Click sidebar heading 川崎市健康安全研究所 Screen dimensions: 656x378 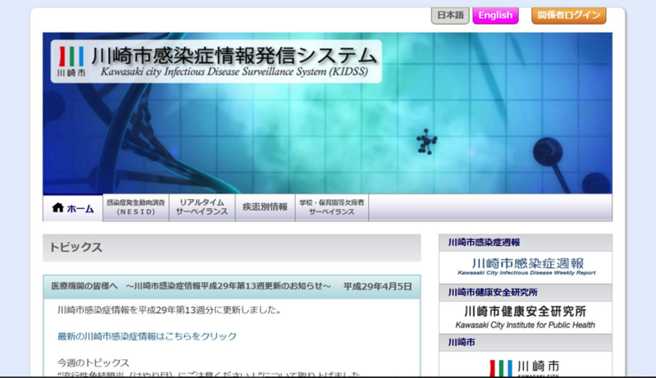pos(526,293)
